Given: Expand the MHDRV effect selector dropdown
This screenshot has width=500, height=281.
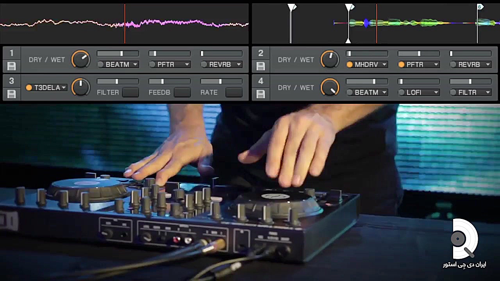Looking at the screenshot, I should [x=384, y=65].
